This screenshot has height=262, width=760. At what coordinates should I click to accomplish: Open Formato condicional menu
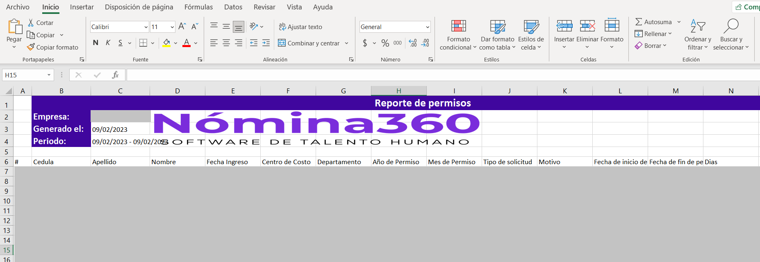458,35
